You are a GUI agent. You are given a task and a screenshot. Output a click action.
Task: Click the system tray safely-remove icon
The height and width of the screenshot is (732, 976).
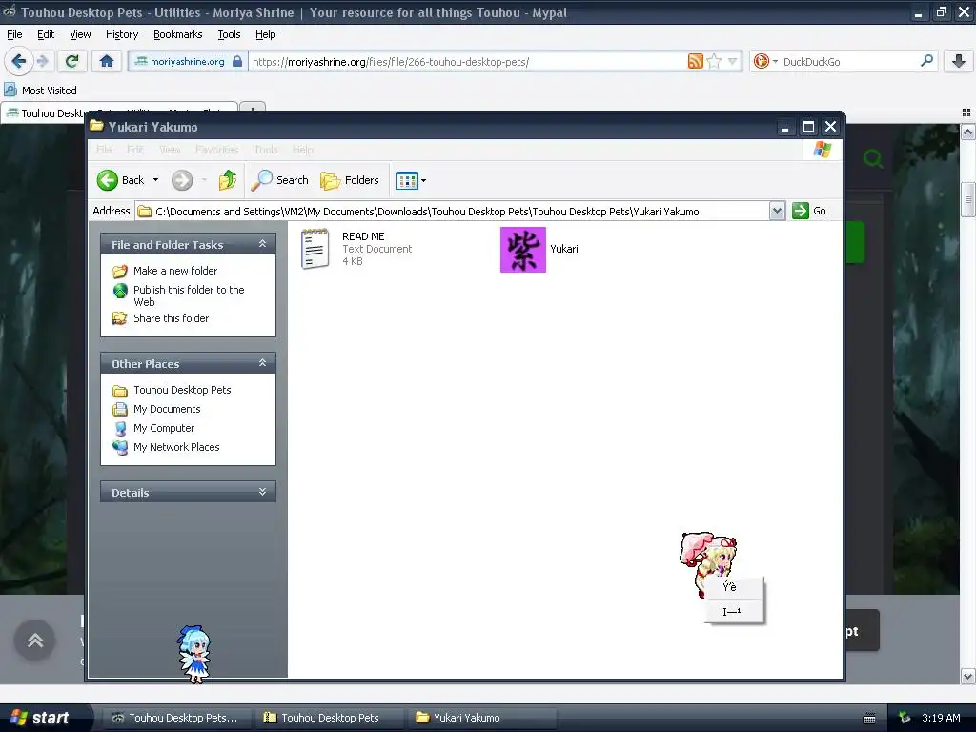(x=905, y=718)
